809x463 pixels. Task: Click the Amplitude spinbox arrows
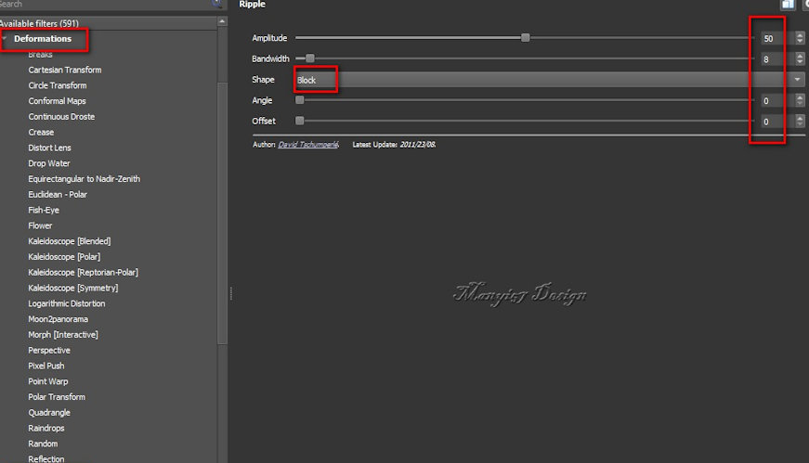(x=799, y=39)
